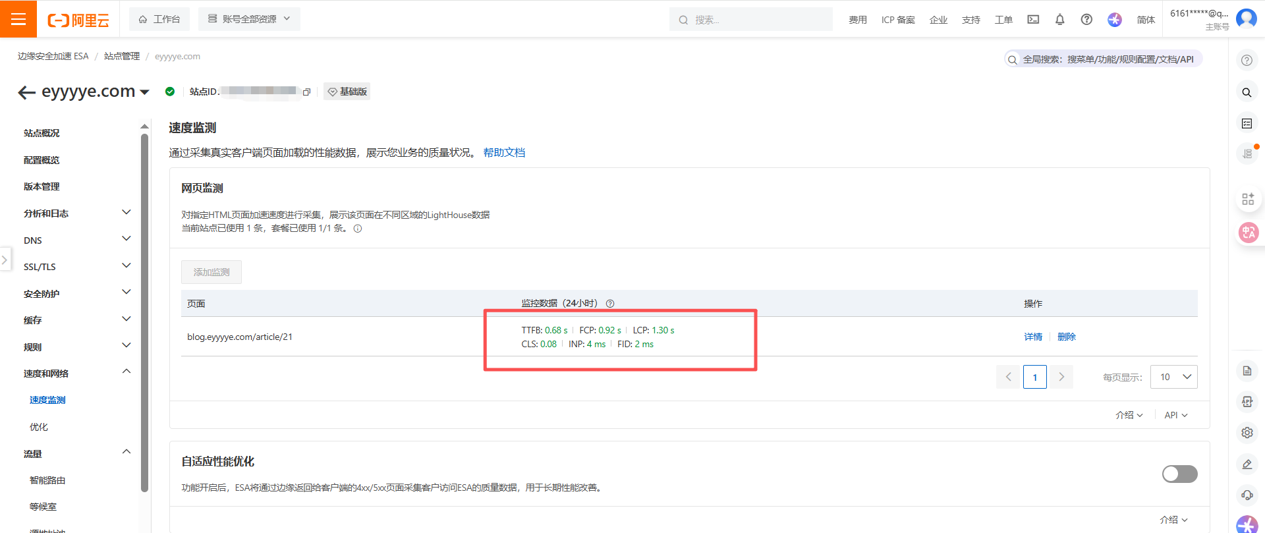
Task: Click 删除 to remove monitored page
Action: click(x=1066, y=337)
